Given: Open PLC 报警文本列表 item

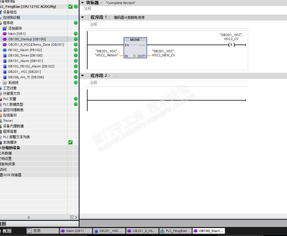Looking at the screenshot, I should pos(17,137).
